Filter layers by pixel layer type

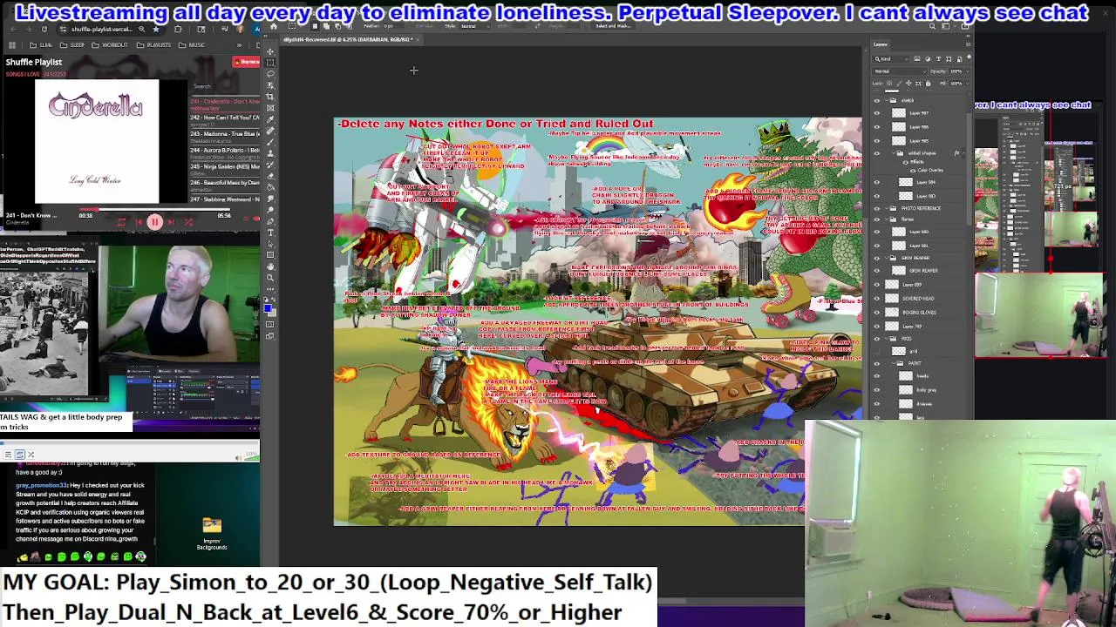[917, 59]
